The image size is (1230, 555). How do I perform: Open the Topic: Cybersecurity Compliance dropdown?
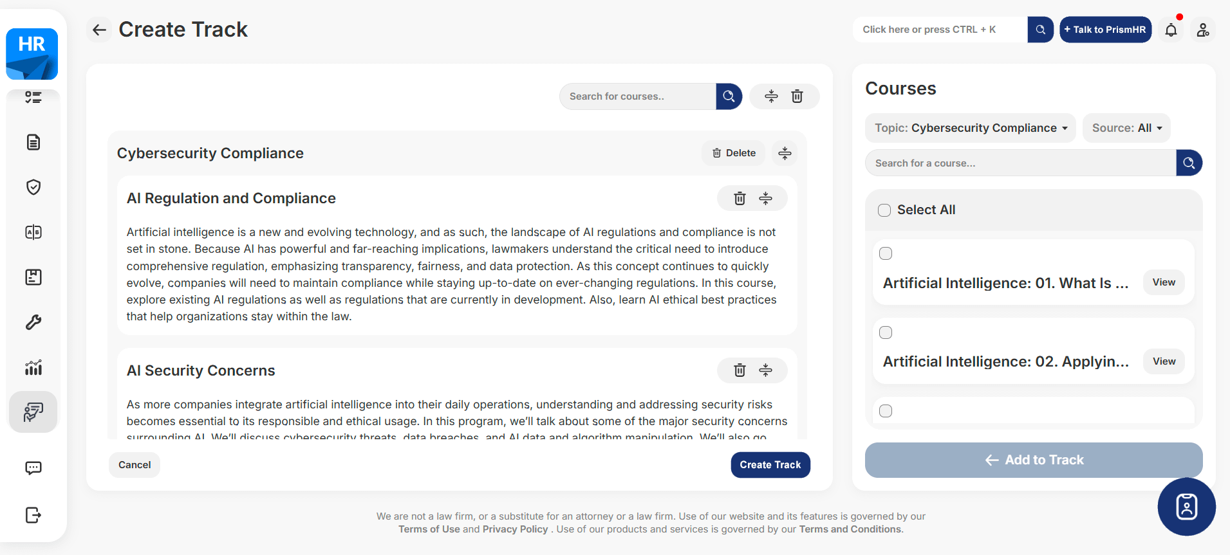[970, 128]
